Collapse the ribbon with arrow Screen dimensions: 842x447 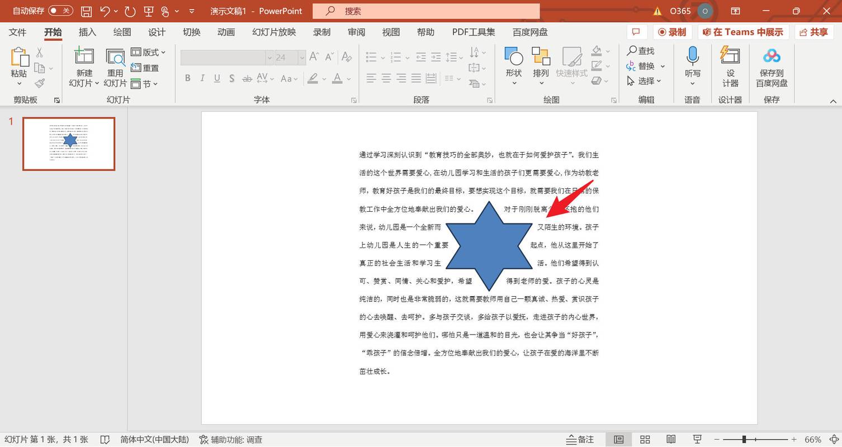[x=833, y=101]
